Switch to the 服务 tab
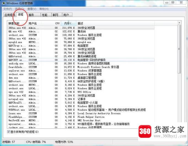The width and height of the screenshot is (188, 146). pos(34,15)
